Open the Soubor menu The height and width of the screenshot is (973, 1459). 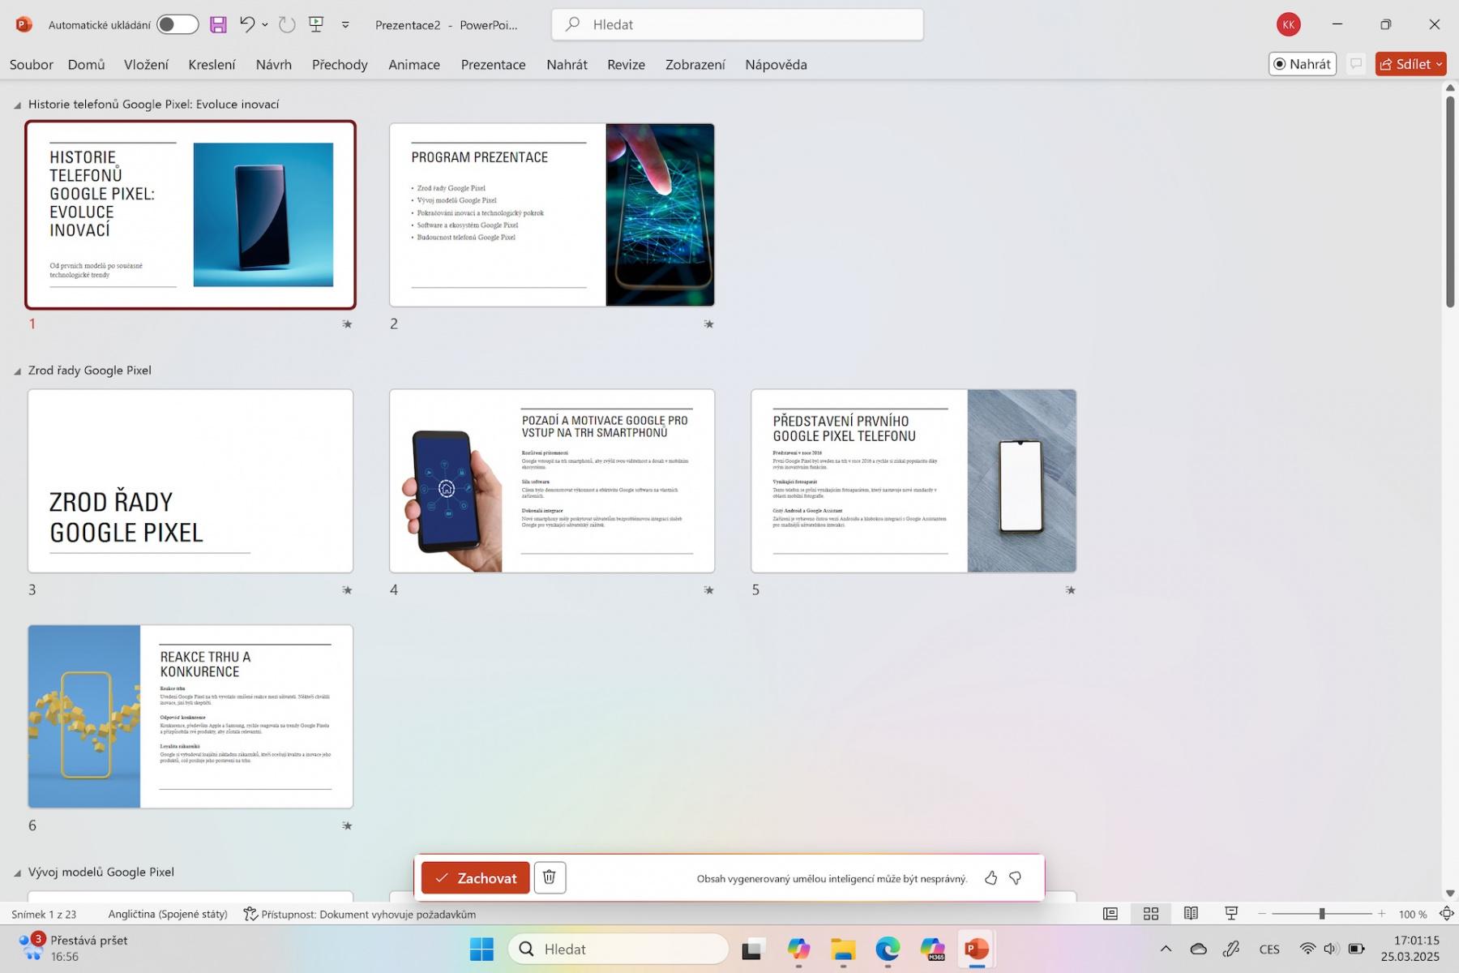coord(32,64)
